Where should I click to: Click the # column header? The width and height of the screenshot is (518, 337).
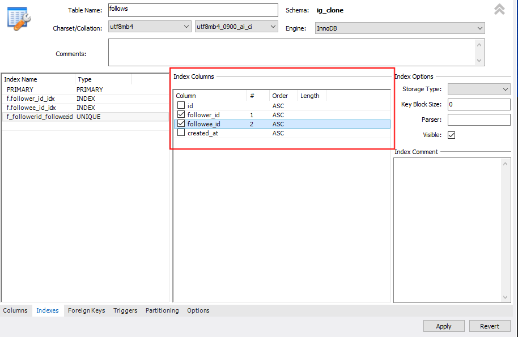(x=258, y=96)
